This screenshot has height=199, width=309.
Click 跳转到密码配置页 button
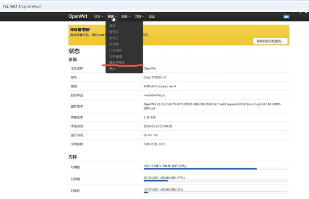click(270, 41)
